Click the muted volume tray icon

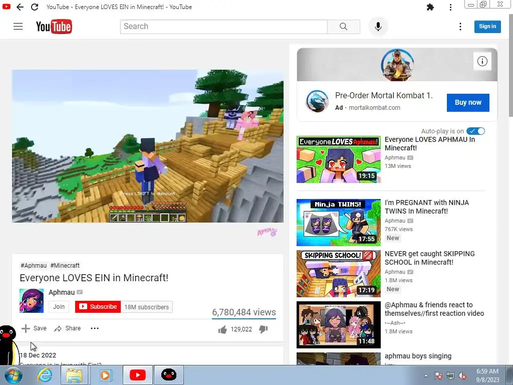tap(462, 376)
